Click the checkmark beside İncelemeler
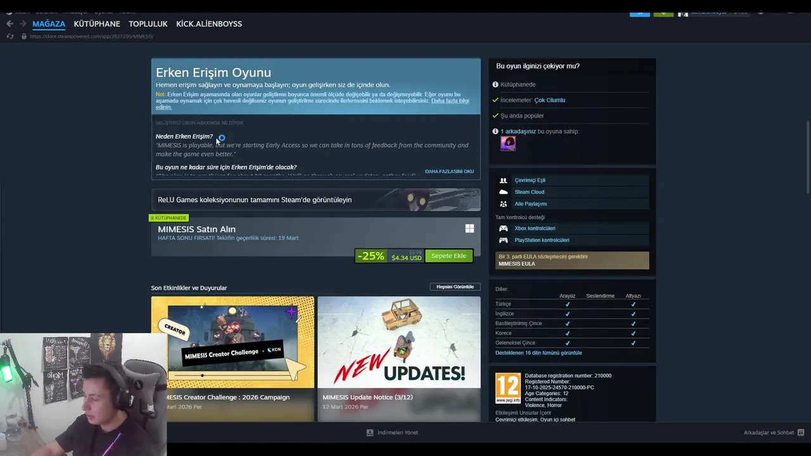 495,100
